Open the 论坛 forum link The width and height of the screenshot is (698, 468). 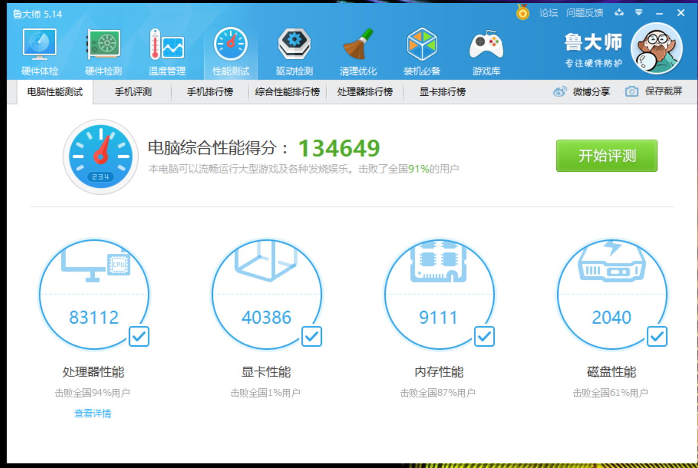pyautogui.click(x=549, y=13)
